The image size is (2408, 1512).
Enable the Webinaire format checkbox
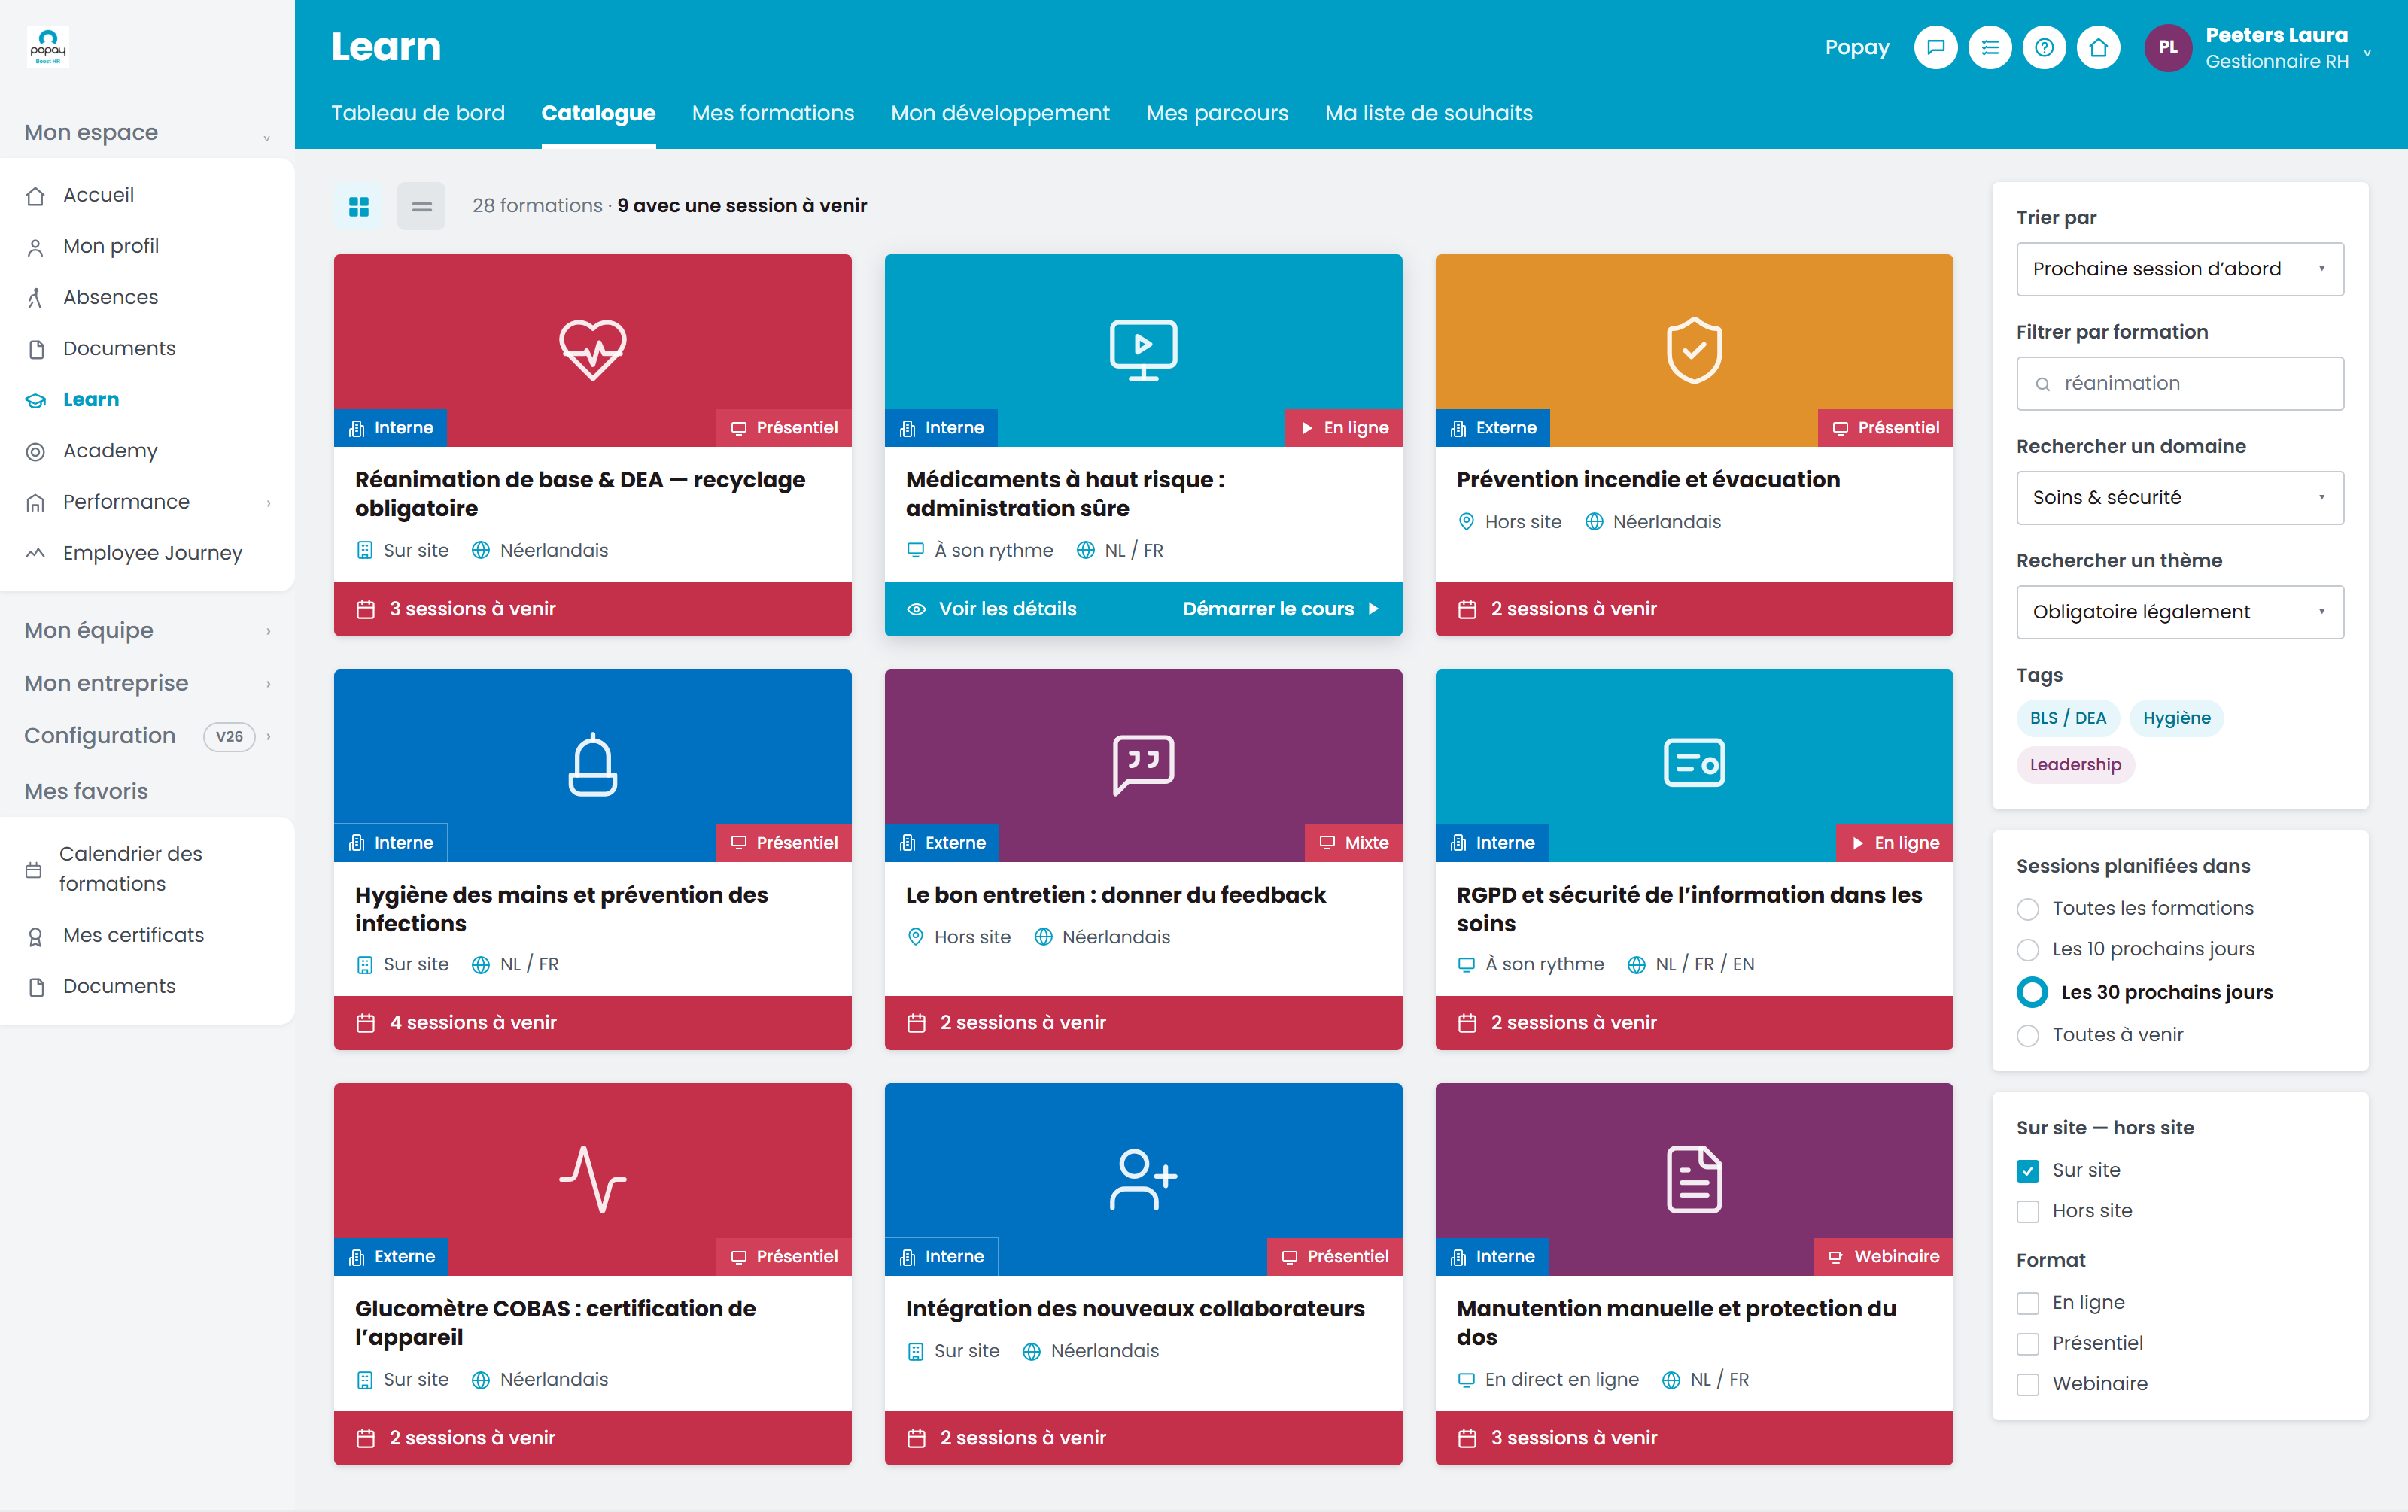(x=2027, y=1384)
